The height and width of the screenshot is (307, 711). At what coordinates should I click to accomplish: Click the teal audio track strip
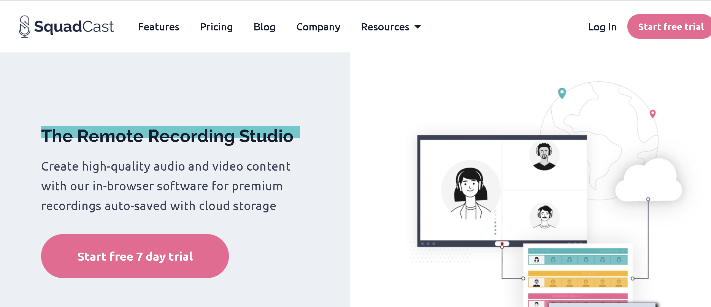click(x=578, y=256)
